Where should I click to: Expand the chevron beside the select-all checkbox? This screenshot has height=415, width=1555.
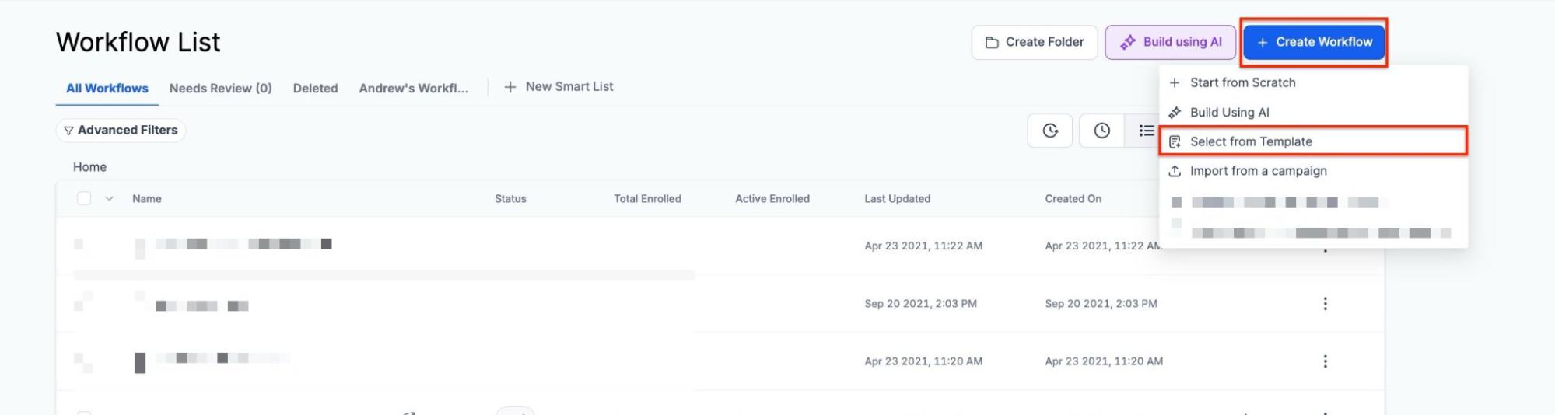pyautogui.click(x=109, y=199)
